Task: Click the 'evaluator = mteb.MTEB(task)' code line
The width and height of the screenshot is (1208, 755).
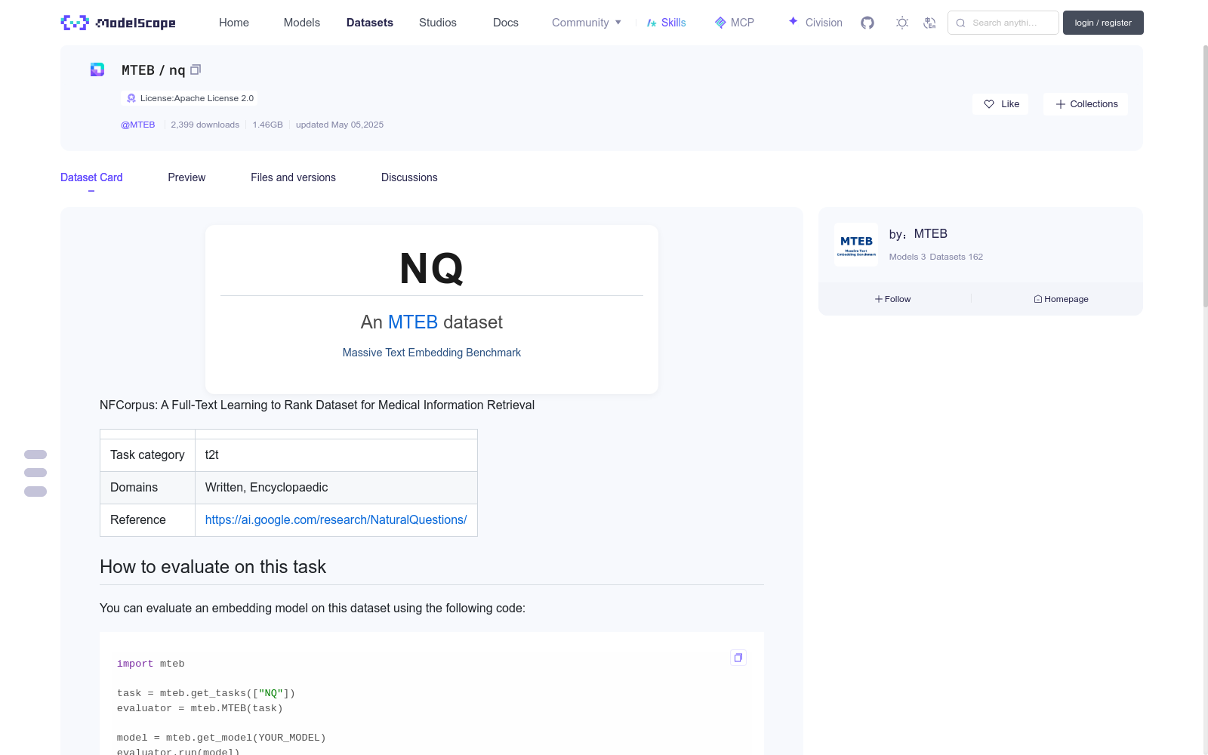Action: tap(200, 708)
